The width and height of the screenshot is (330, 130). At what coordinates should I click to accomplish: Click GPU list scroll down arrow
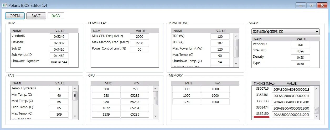(156, 116)
